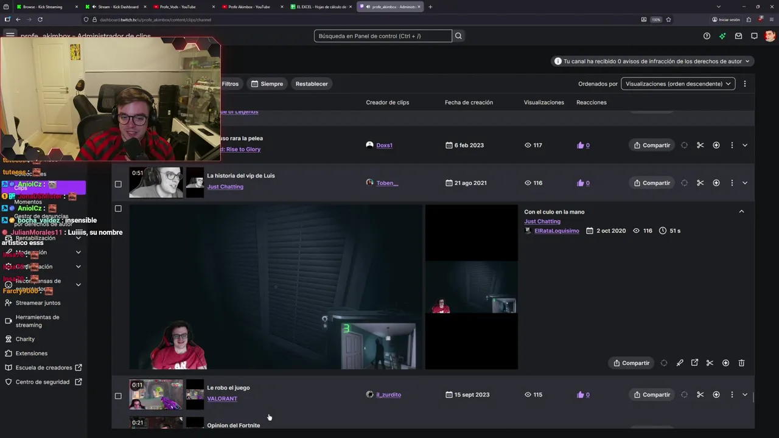This screenshot has width=779, height=438.
Task: Open three-dot menu on il_zurdito clip row
Action: point(732,395)
